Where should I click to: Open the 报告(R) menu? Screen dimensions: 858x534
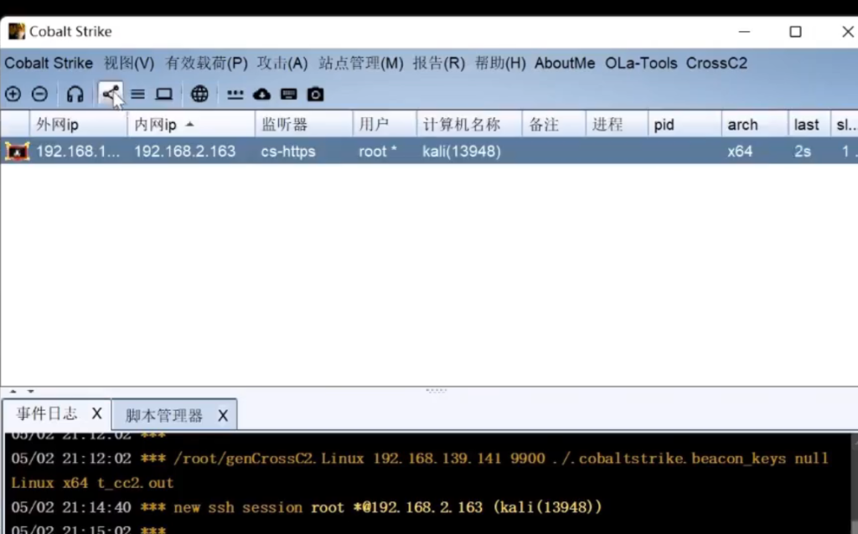[439, 63]
